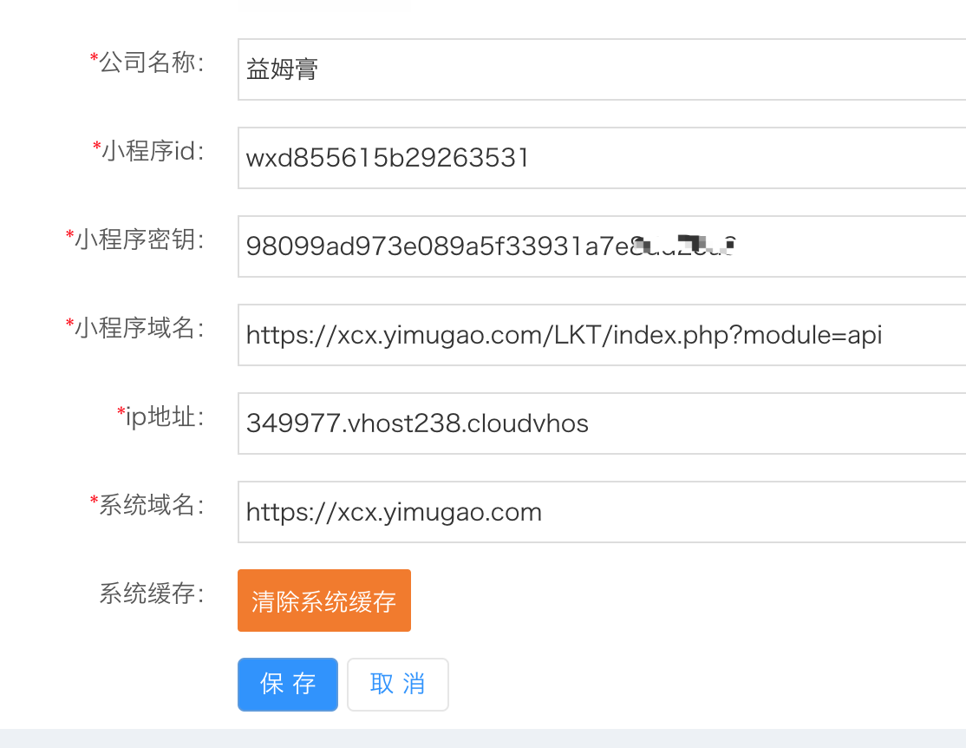Click the 小程序密钥 label
Screen dimensions: 966x748
click(x=135, y=239)
